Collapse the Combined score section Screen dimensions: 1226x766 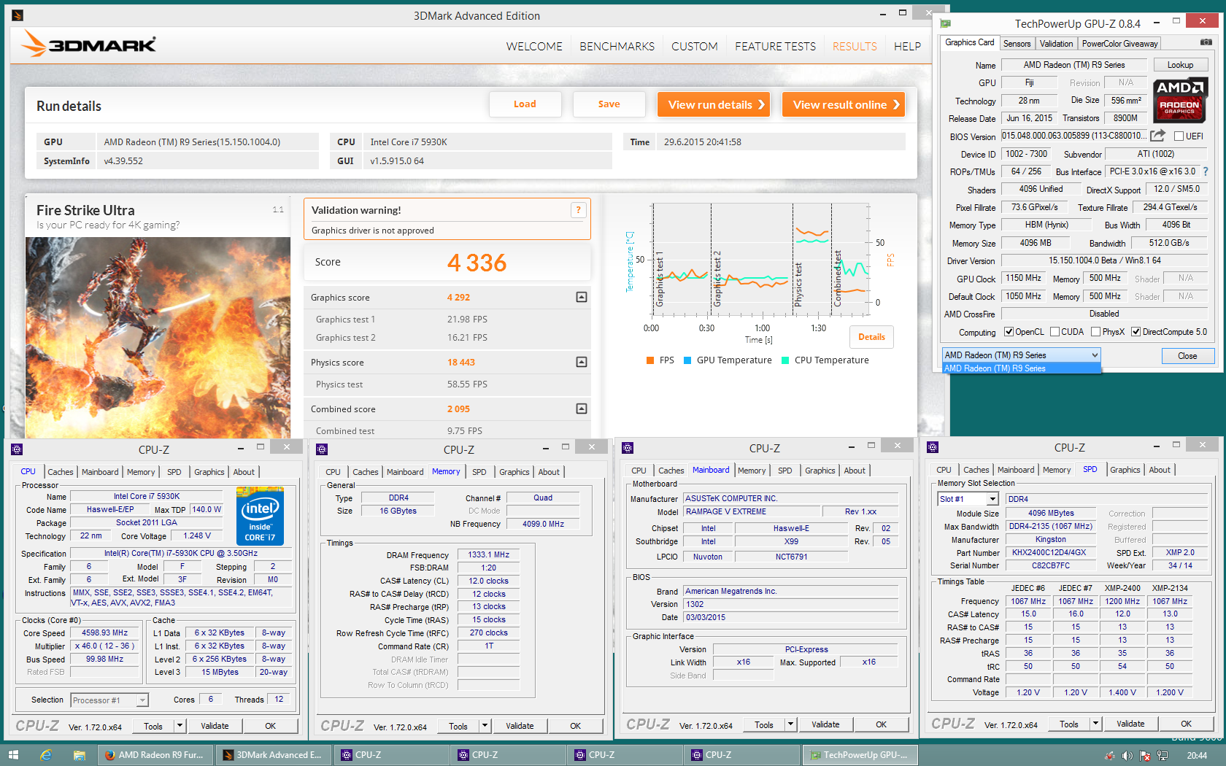582,409
